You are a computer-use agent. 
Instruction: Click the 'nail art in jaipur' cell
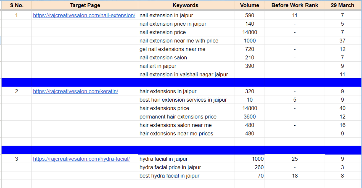click(x=186, y=66)
